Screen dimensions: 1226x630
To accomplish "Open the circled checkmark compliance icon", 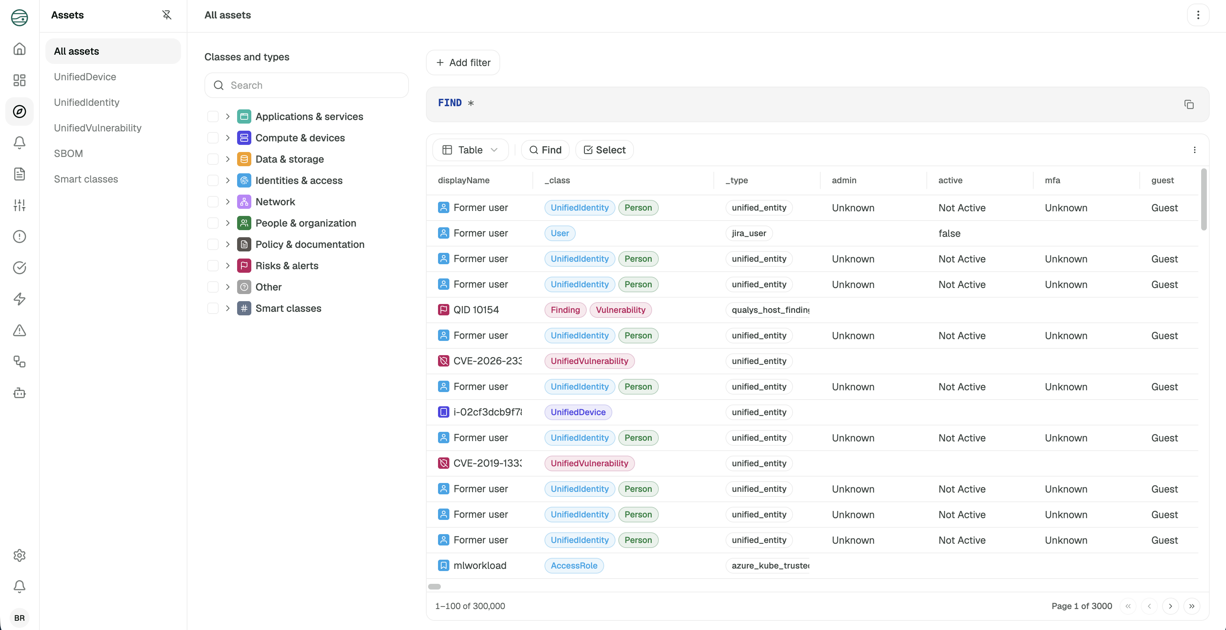I will [20, 268].
